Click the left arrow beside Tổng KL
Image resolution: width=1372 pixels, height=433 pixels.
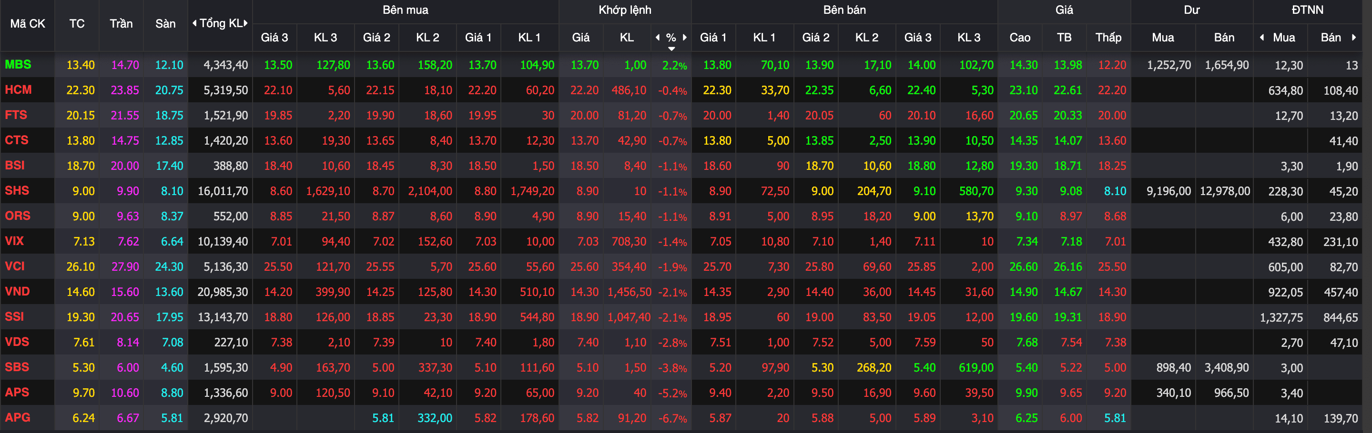pos(194,23)
